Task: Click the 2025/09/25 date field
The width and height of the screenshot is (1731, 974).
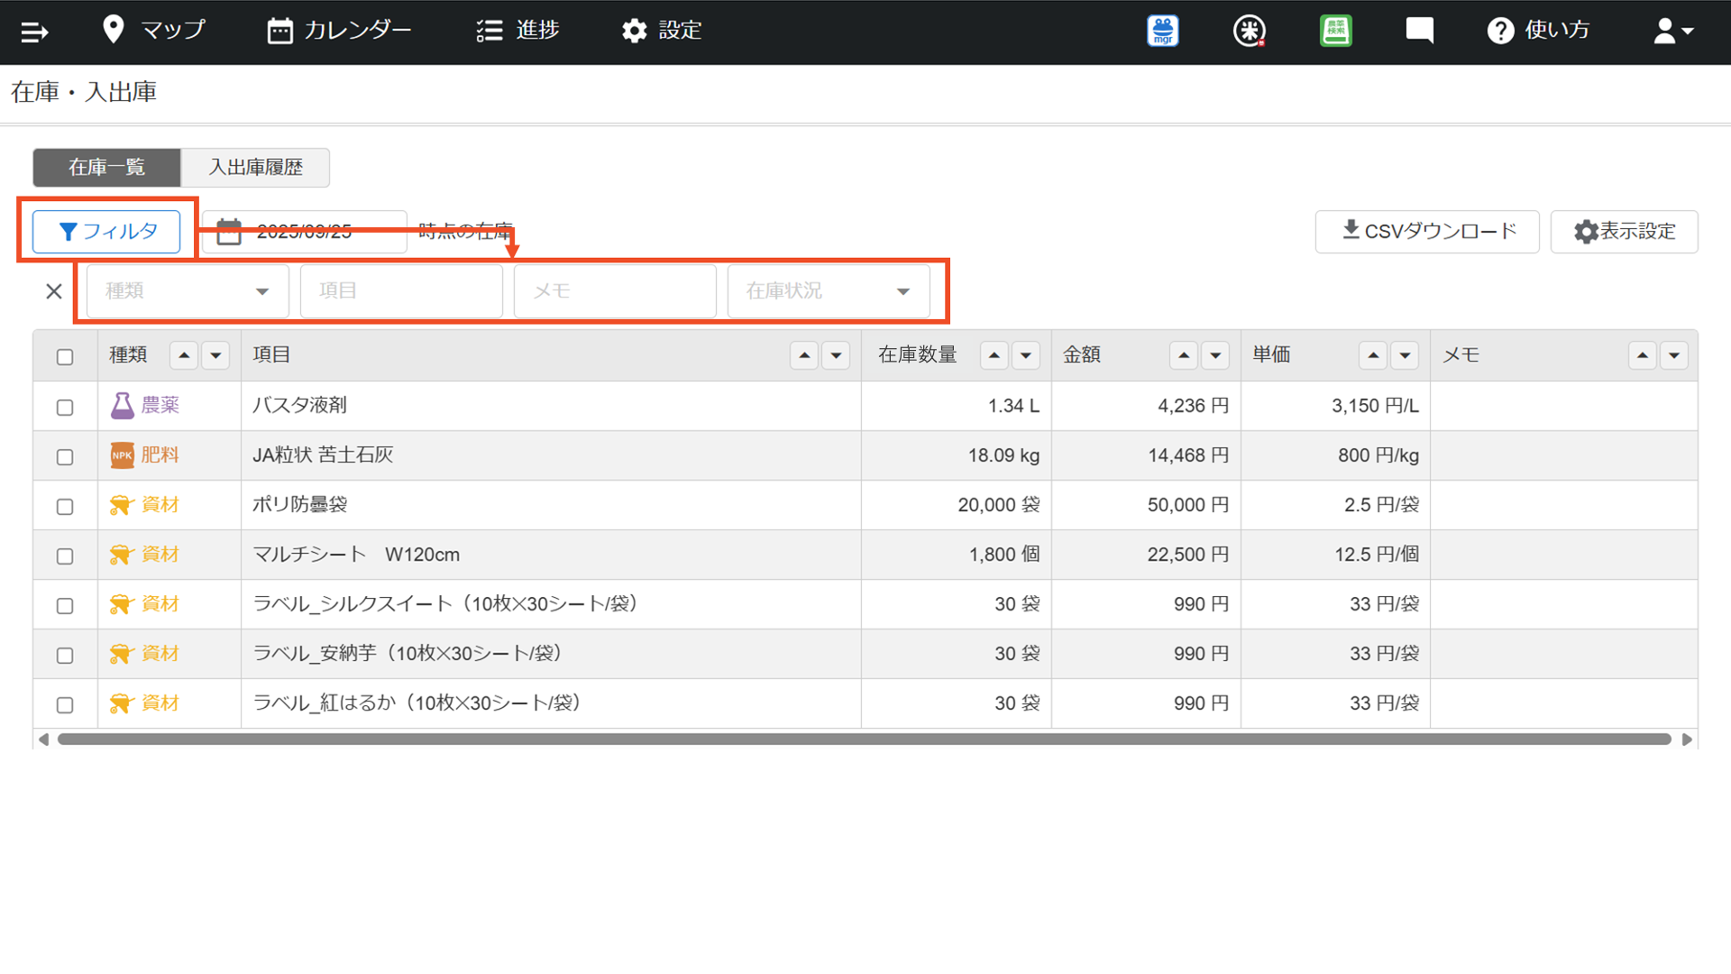Action: (x=305, y=232)
